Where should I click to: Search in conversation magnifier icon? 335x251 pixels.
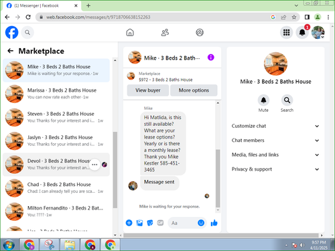click(287, 100)
